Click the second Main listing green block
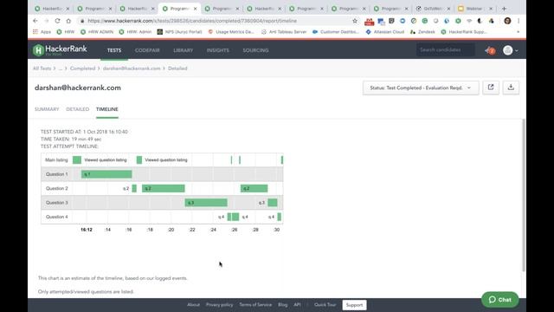 click(x=139, y=159)
